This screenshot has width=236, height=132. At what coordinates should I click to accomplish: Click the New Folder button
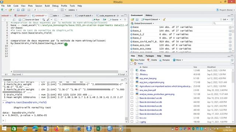coord(138,60)
